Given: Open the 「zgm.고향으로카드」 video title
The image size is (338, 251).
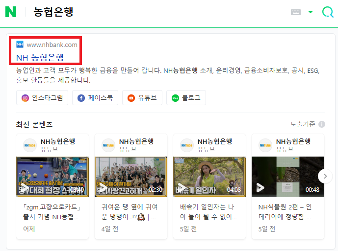Looking at the screenshot, I should (52, 212).
